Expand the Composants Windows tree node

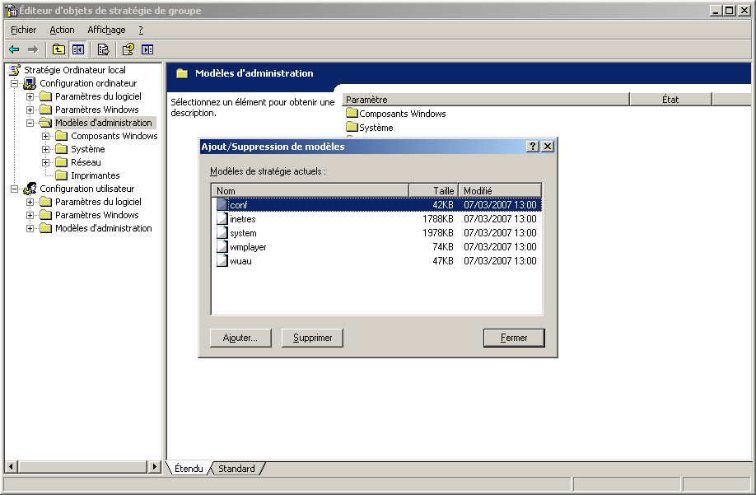click(x=46, y=136)
